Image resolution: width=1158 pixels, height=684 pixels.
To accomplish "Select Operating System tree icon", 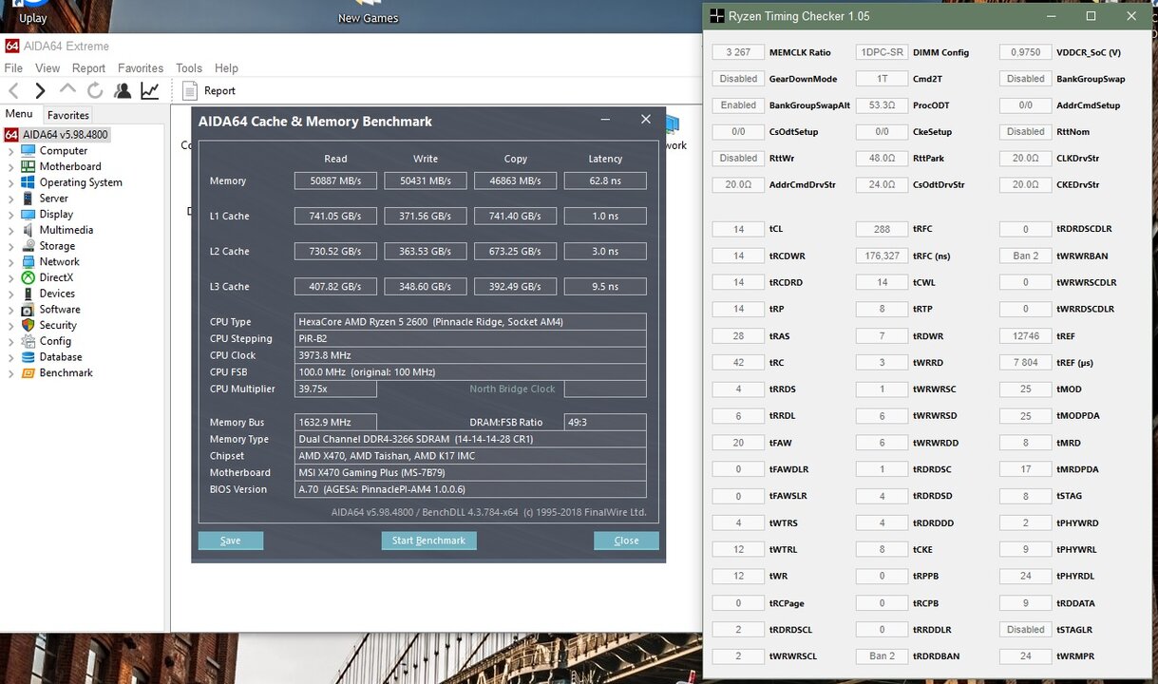I will pyautogui.click(x=28, y=182).
